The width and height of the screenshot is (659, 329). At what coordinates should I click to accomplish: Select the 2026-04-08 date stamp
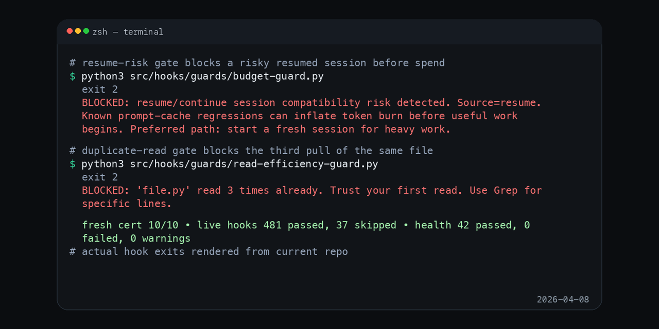tap(563, 299)
